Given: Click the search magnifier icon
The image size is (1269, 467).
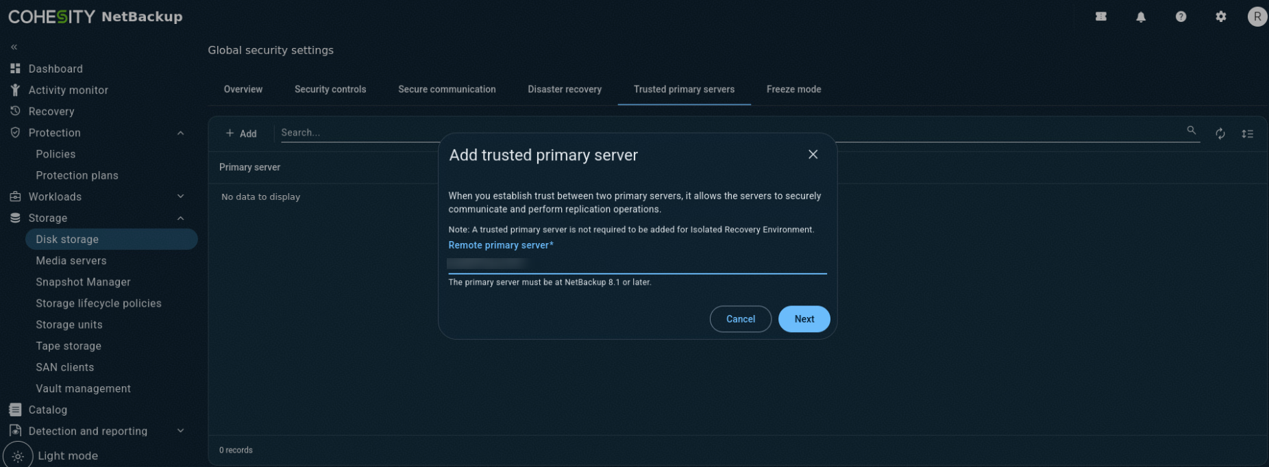Looking at the screenshot, I should click(1192, 130).
